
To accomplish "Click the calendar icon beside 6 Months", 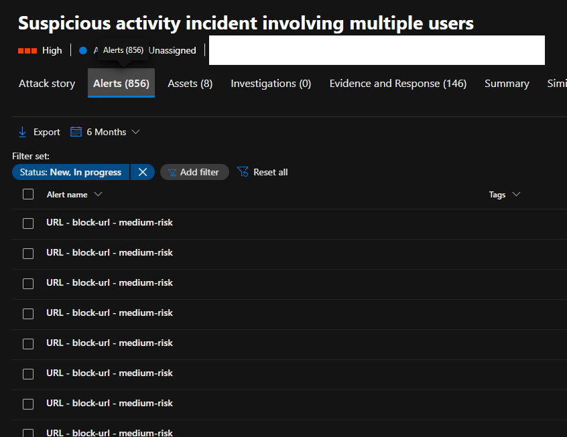I will (x=76, y=131).
